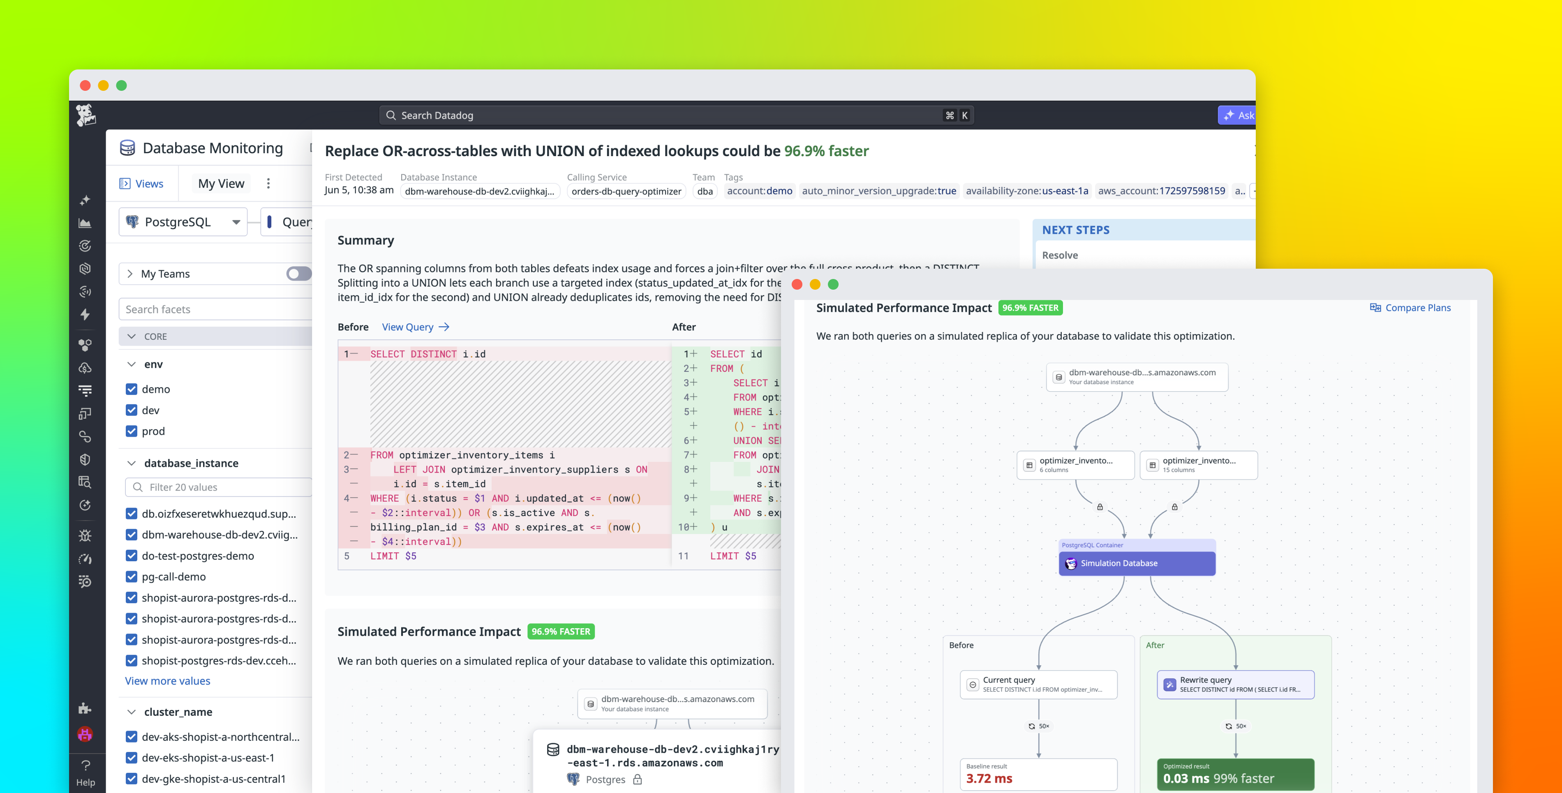Screen dimensions: 1562x793
Task: Open the Datadog home logo
Action: [86, 115]
